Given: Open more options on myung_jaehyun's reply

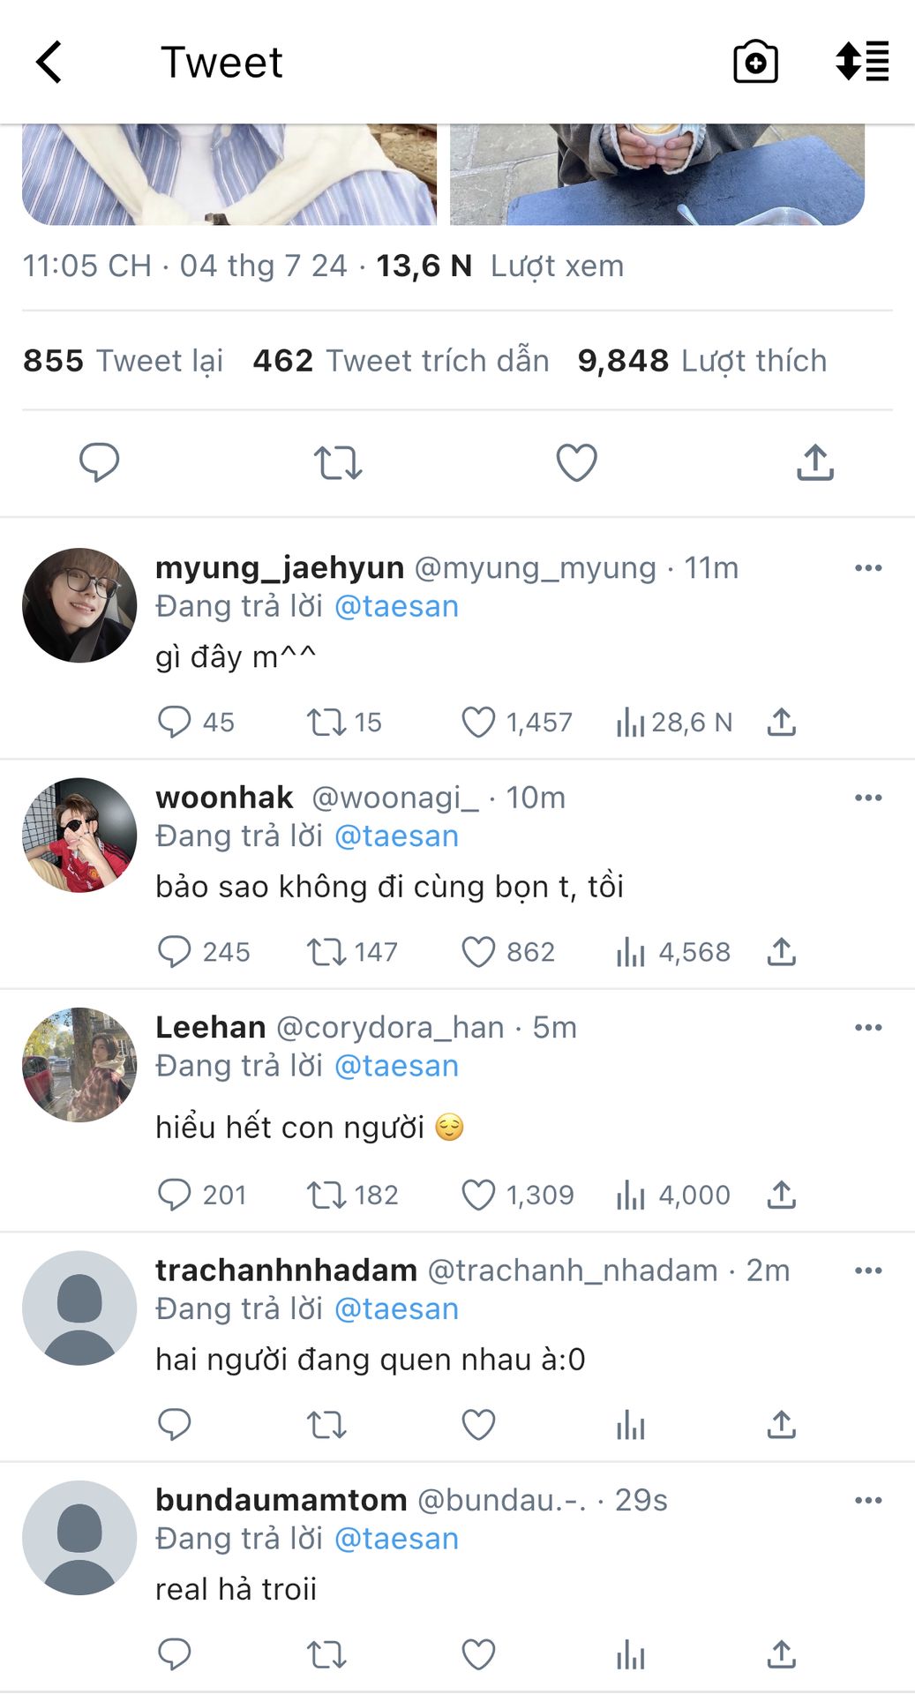Looking at the screenshot, I should pos(868,568).
